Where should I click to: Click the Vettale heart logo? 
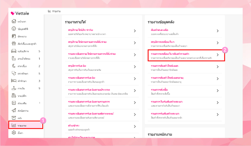[x=13, y=14]
